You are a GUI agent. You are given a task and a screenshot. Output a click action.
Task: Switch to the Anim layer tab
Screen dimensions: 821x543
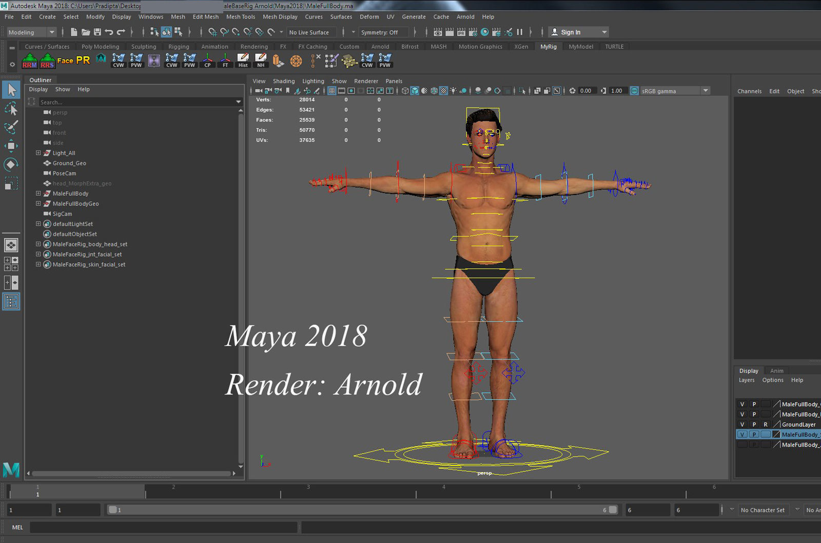point(777,371)
